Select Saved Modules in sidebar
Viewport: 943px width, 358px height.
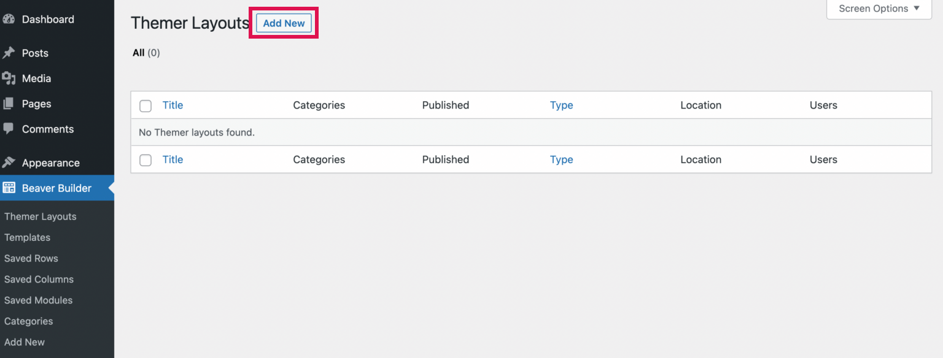38,300
